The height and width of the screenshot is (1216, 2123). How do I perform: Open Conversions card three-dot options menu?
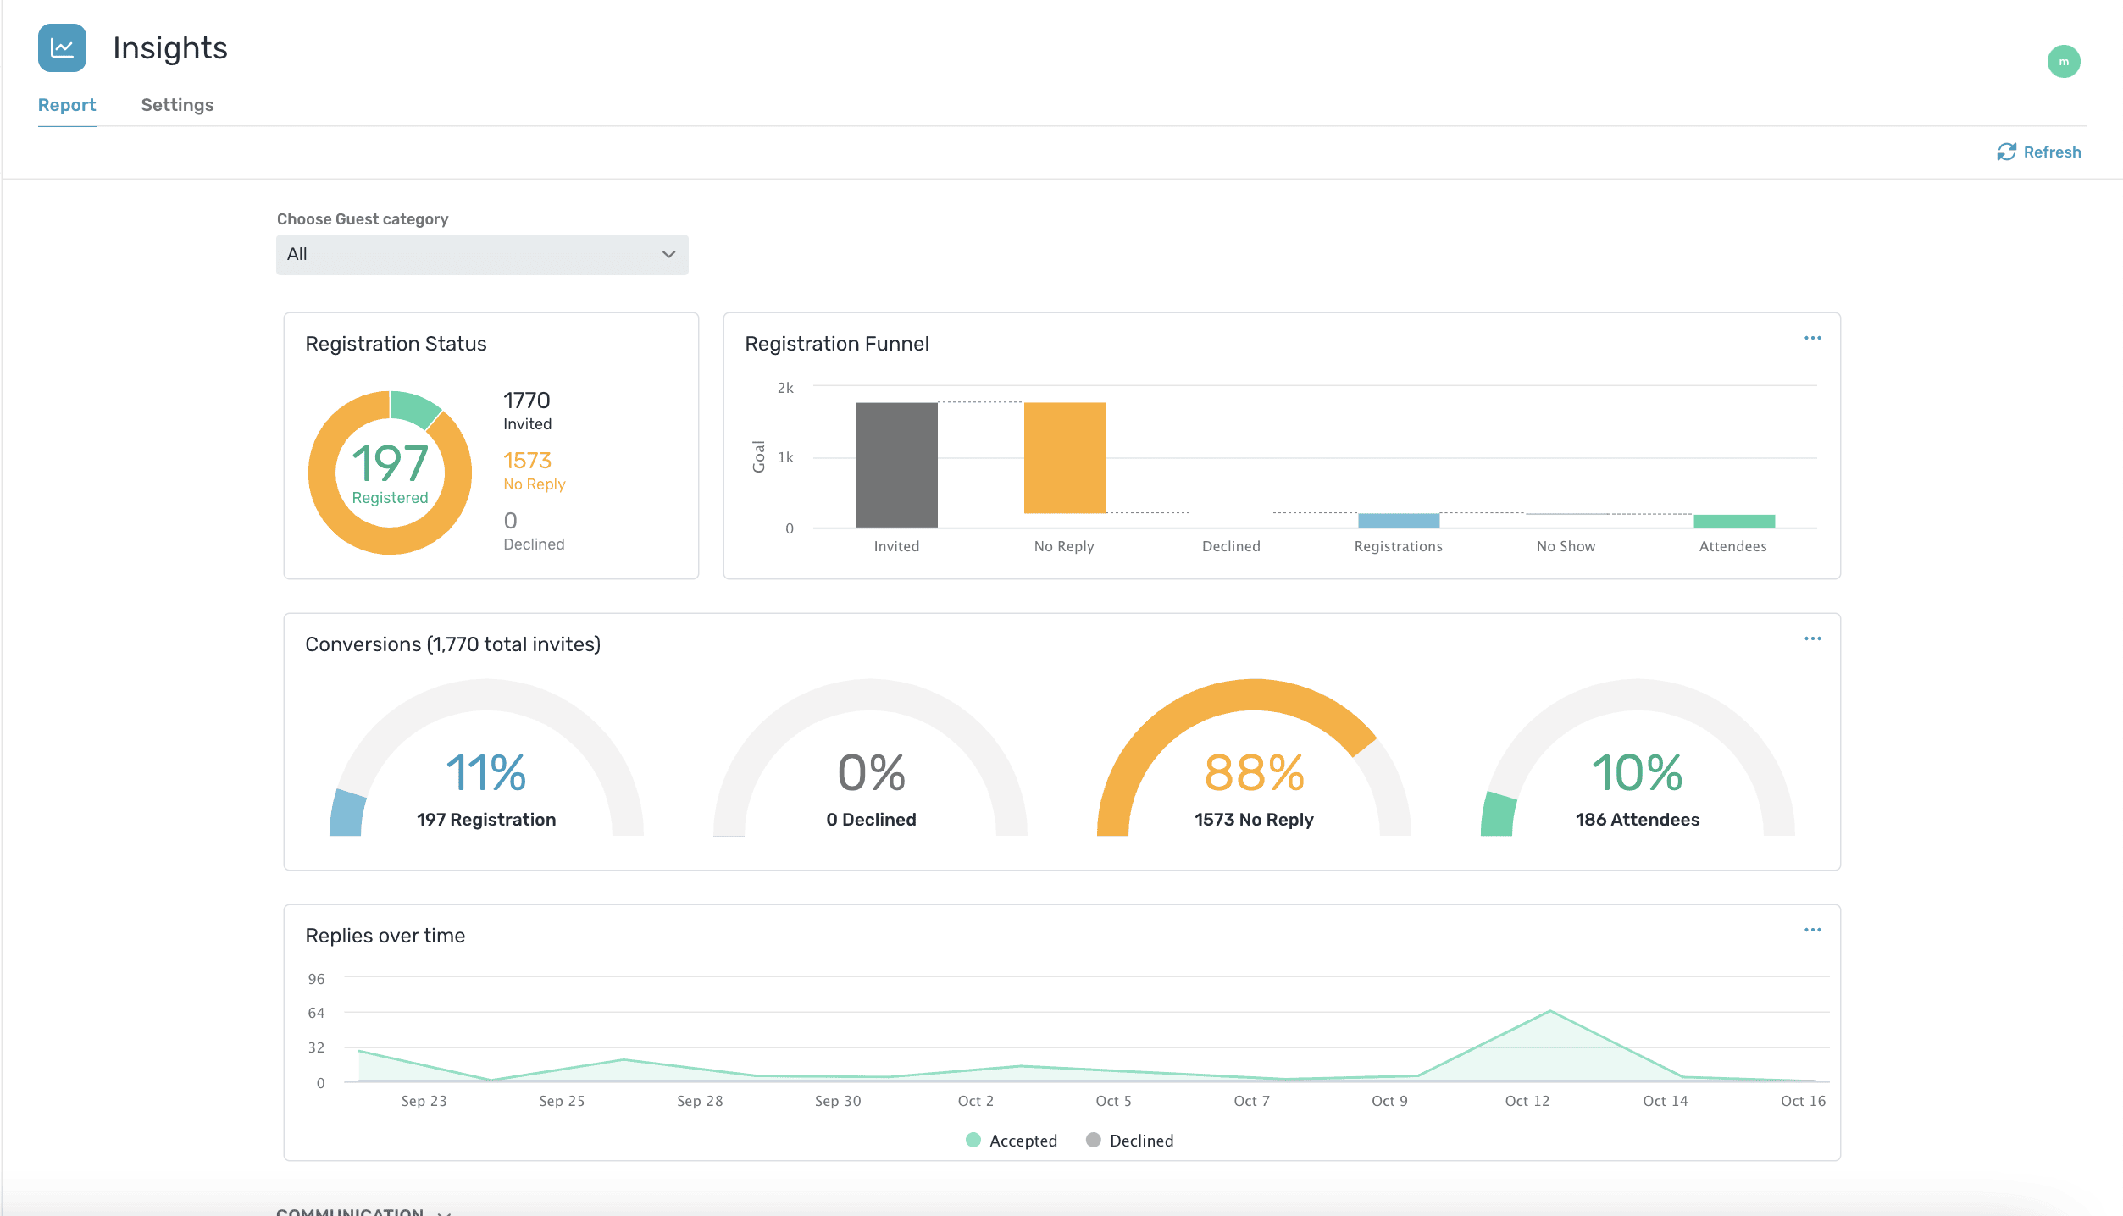pyautogui.click(x=1812, y=639)
